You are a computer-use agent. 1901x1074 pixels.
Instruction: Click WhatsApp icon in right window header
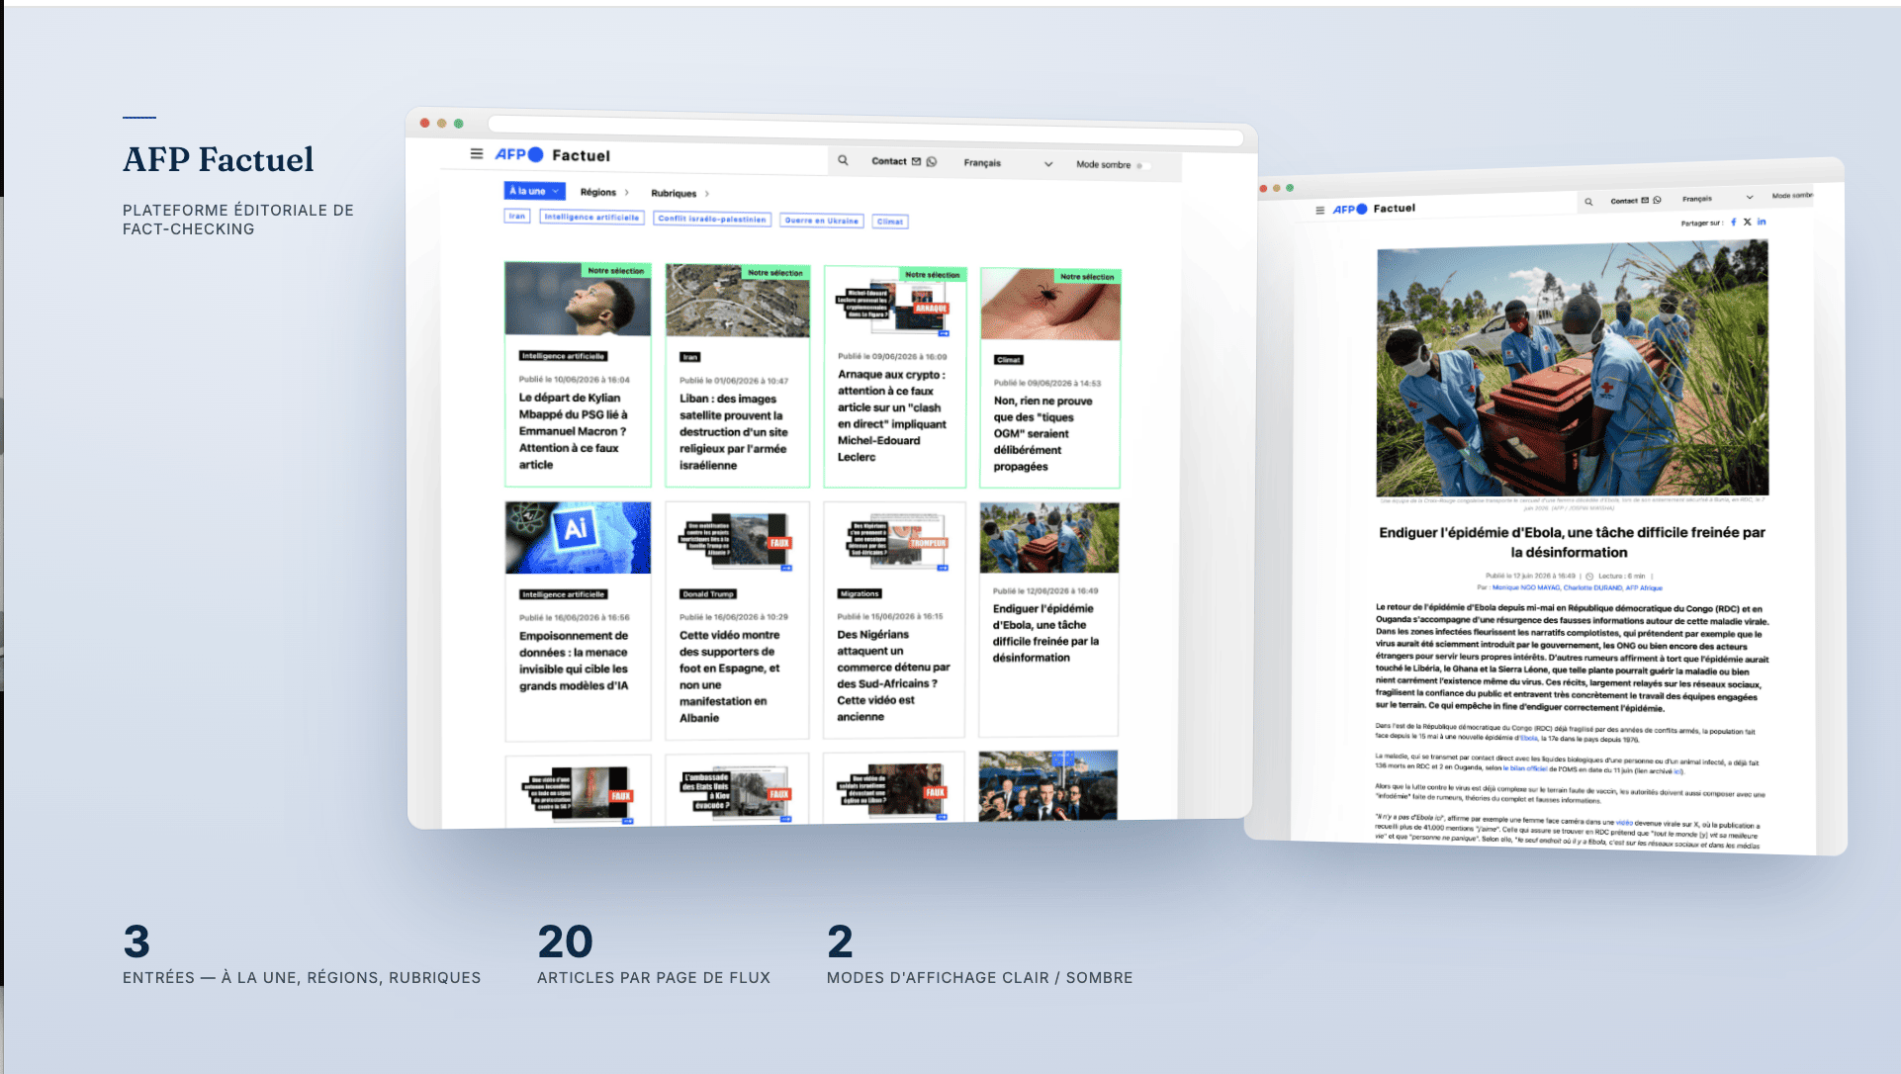[1658, 200]
